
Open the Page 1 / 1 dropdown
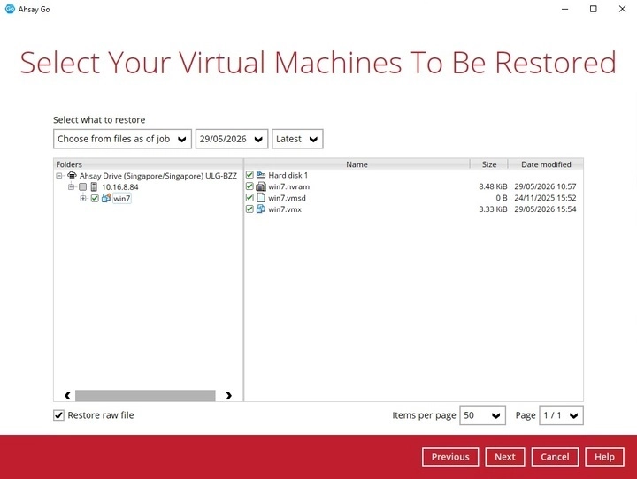(x=562, y=415)
